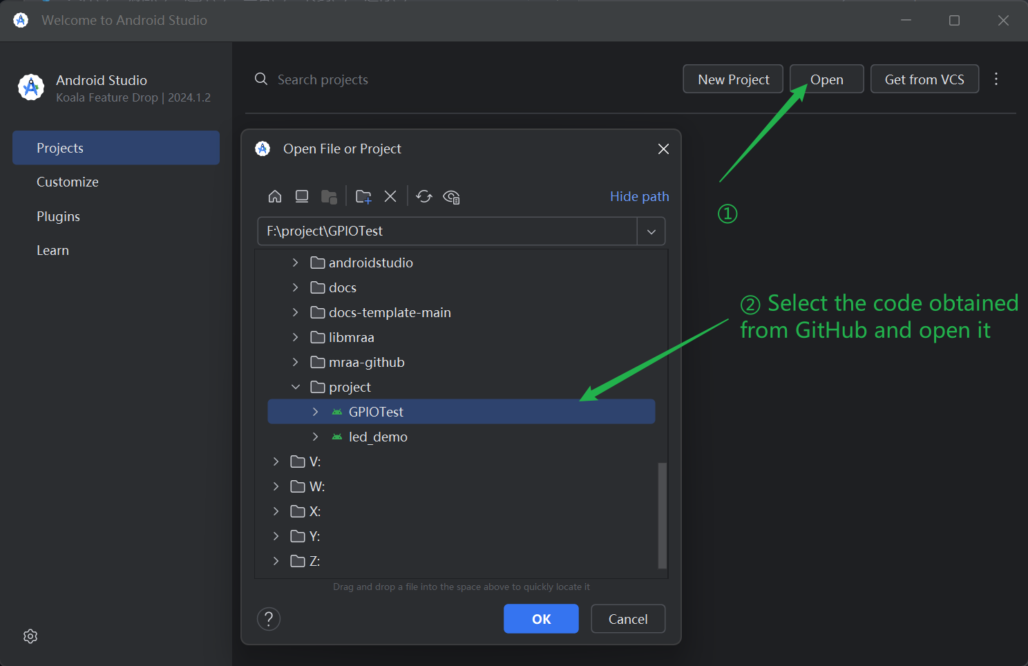This screenshot has height=666, width=1028.
Task: Expand the docs folder chevron
Action: (295, 287)
